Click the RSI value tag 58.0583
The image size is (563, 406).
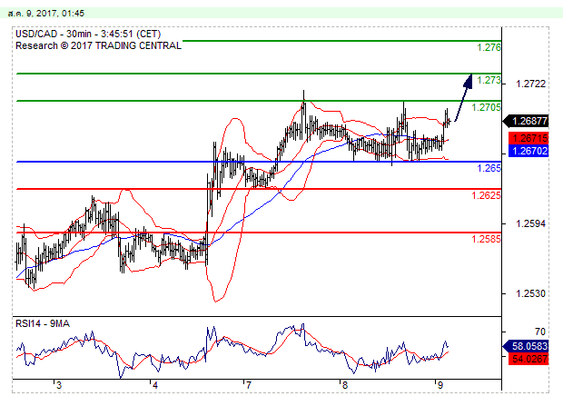527,346
